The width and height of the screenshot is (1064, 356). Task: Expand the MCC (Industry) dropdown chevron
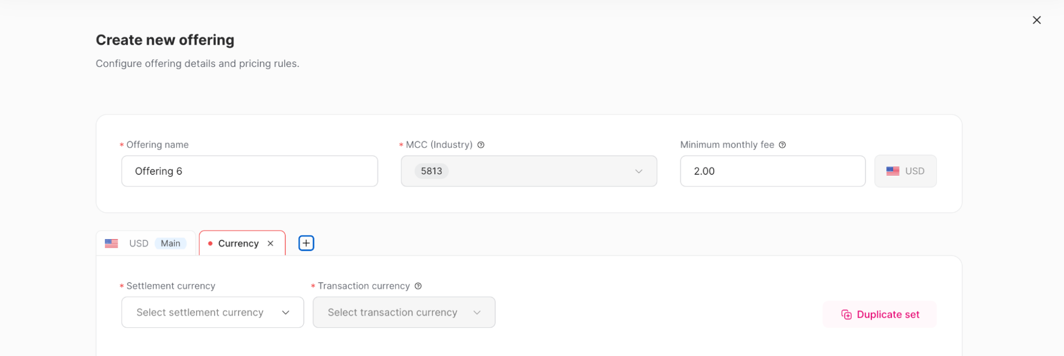639,171
